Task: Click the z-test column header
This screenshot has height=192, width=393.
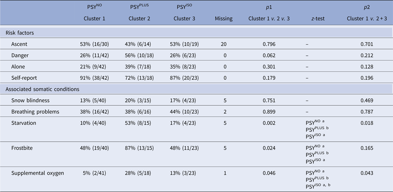Action: point(314,18)
